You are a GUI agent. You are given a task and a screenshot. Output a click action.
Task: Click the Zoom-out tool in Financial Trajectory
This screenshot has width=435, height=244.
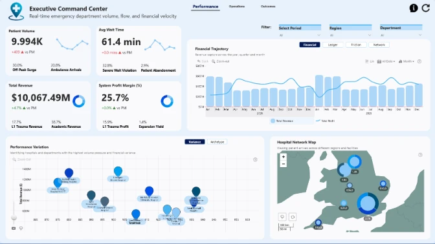tap(221, 61)
